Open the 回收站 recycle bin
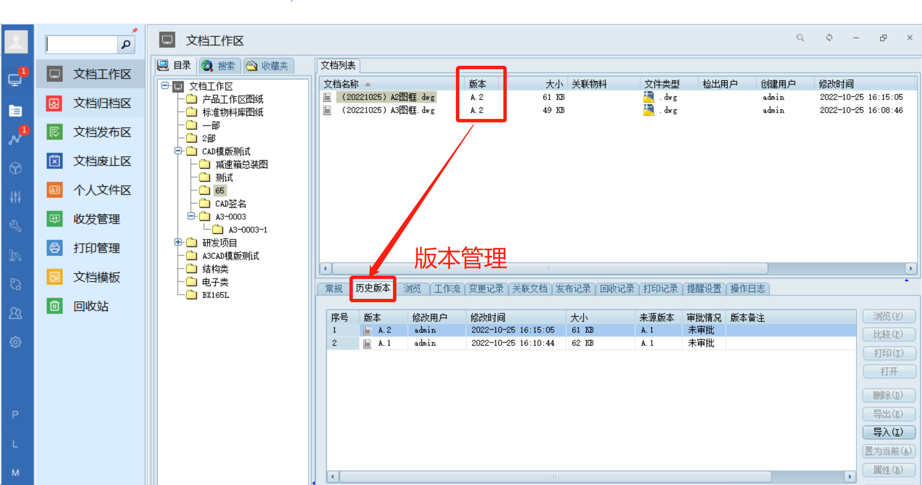Viewport: 922px width, 485px height. point(91,306)
